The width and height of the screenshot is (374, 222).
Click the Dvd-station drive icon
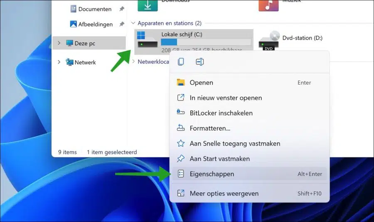tap(269, 41)
